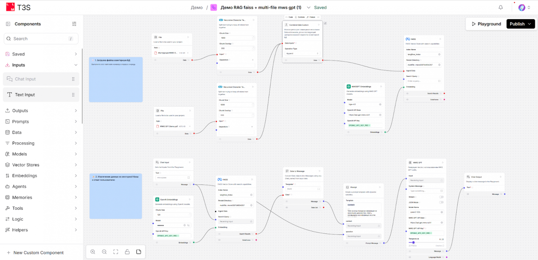The height and width of the screenshot is (260, 538).
Task: Run the OpenAI Embeddings node
Action: click(190, 199)
